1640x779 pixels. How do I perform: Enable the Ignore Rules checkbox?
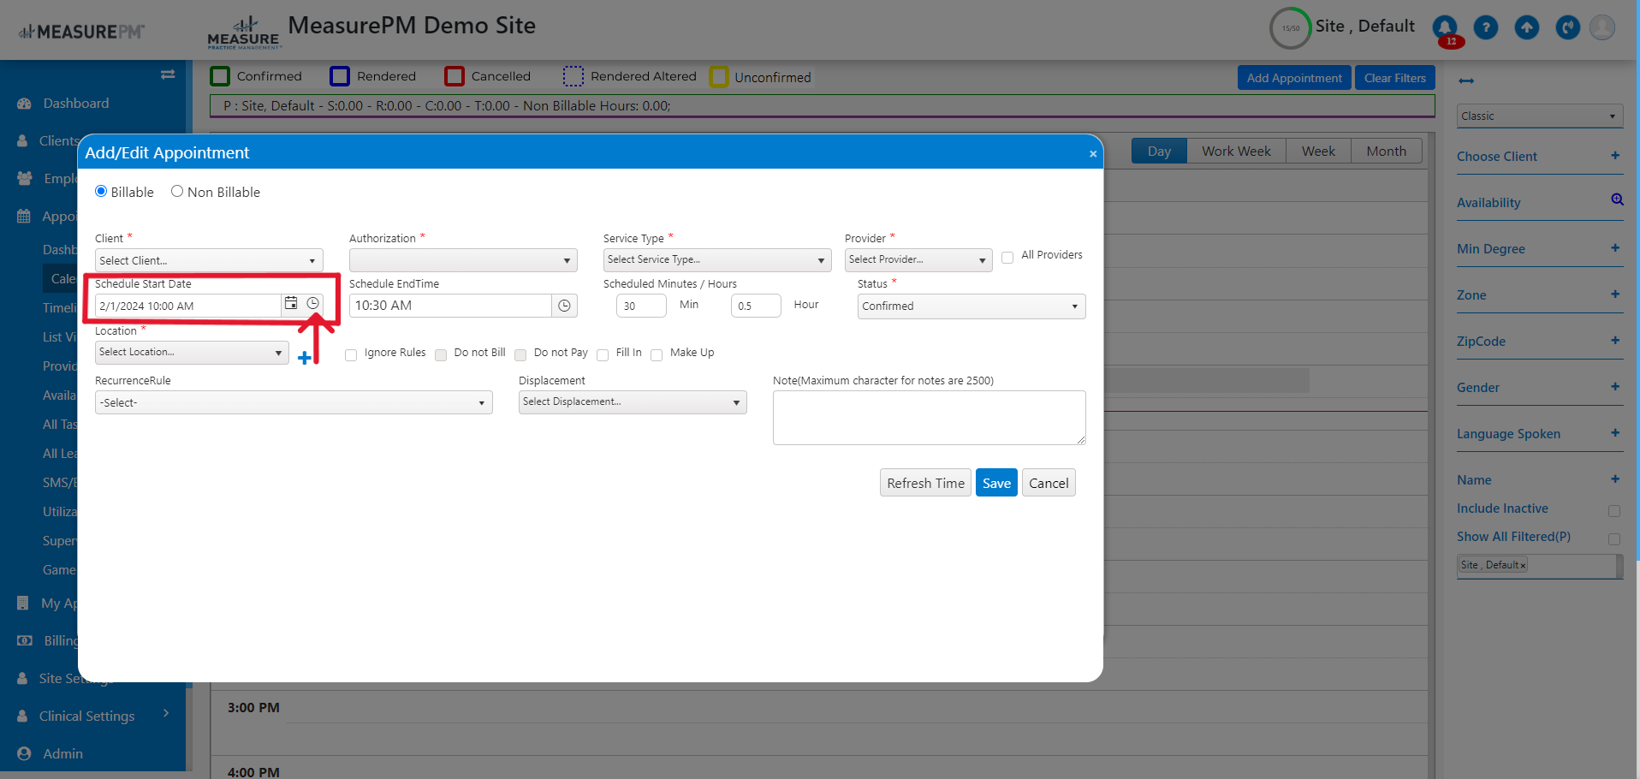351,354
